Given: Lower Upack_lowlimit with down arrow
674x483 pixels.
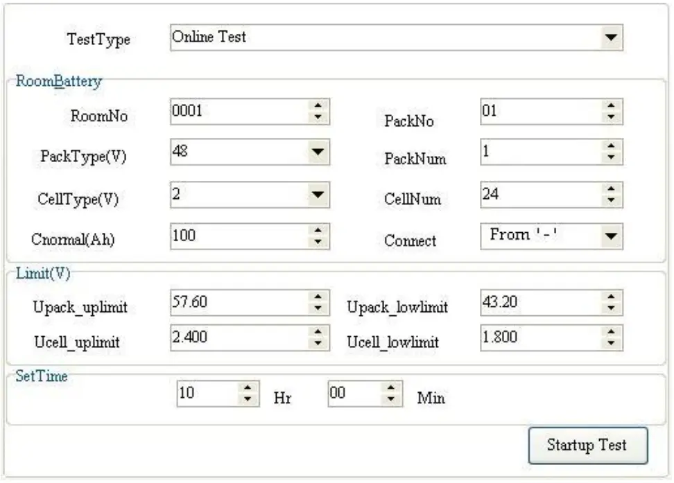Looking at the screenshot, I should 610,308.
